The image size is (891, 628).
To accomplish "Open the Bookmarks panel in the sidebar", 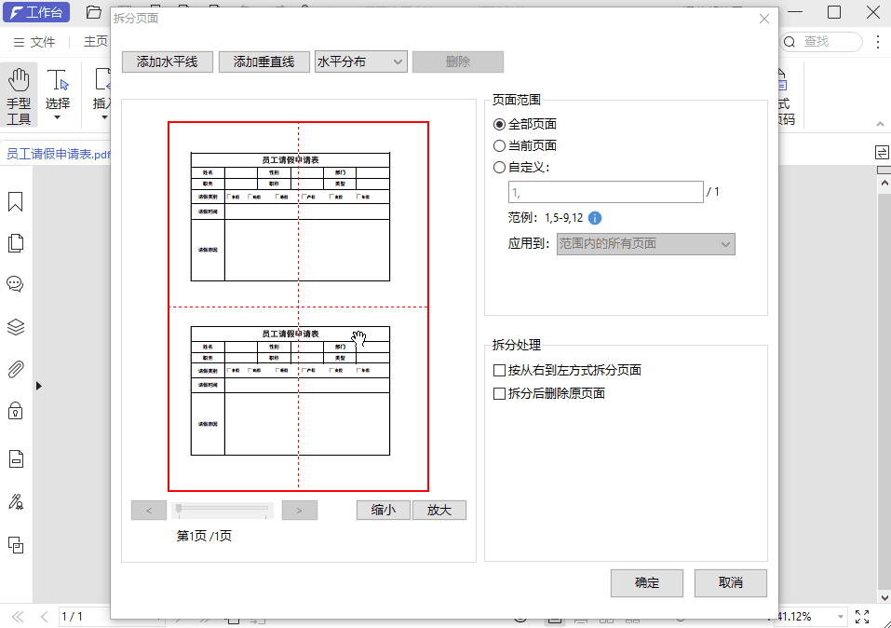I will click(x=15, y=202).
